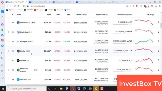Screen dimensions: 162x91
Task: Add Polygon to watchlist star
Action: [x=9, y=41]
